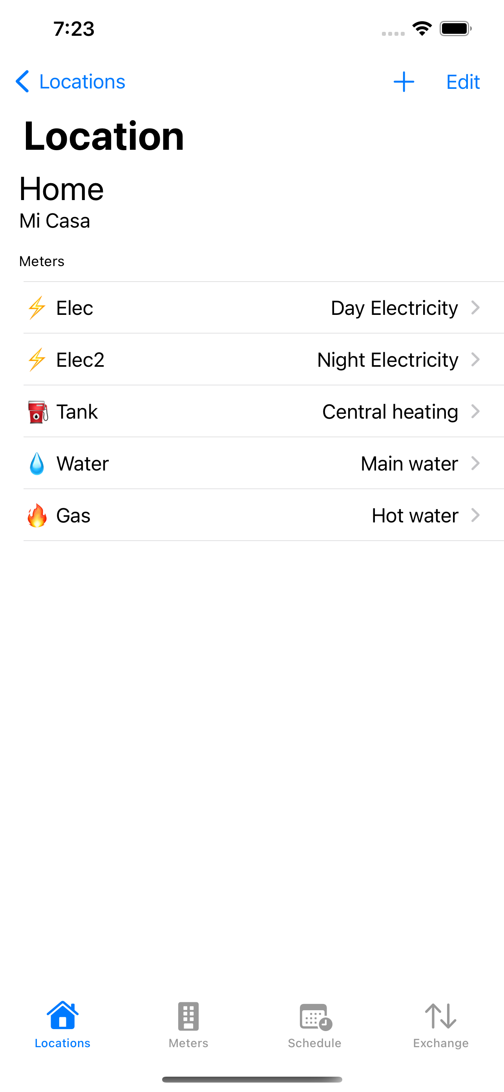The image size is (504, 1092).
Task: Open the Schedule calendar icon
Action: [x=315, y=1017]
